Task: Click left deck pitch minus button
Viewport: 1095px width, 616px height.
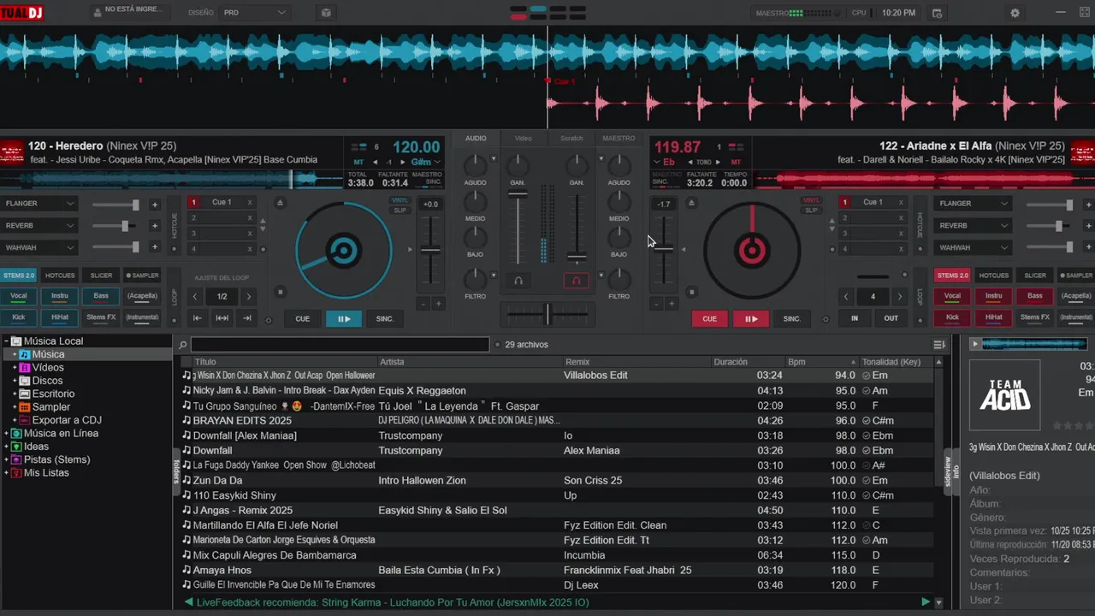Action: tap(423, 304)
